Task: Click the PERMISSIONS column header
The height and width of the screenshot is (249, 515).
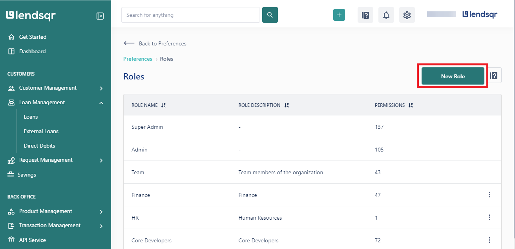Action: [x=390, y=105]
